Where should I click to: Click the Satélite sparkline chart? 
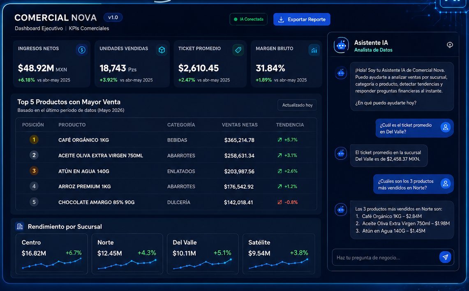coord(278,264)
